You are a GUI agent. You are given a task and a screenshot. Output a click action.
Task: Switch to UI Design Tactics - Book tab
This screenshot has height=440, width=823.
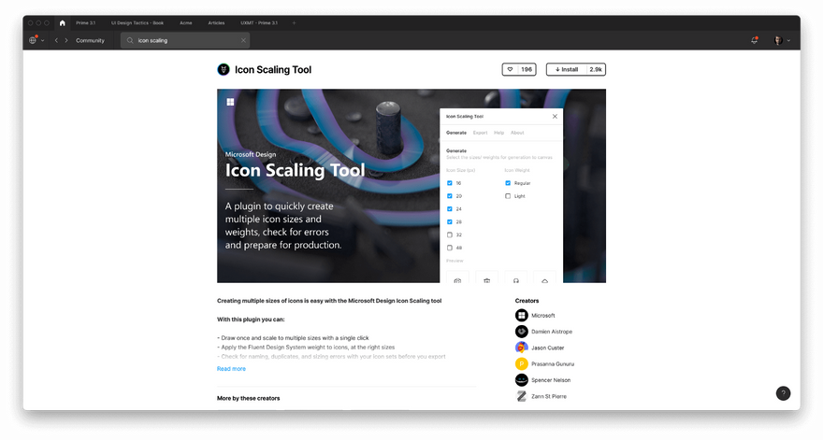click(x=137, y=23)
